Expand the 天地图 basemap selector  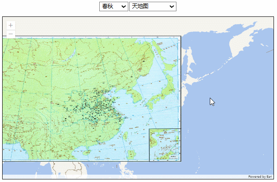153,6
